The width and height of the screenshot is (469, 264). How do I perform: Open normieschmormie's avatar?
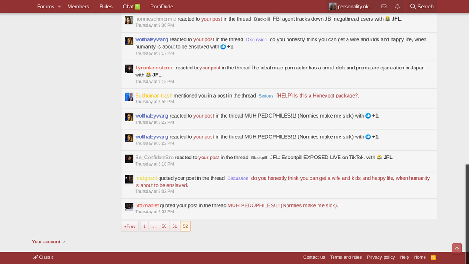129,20
